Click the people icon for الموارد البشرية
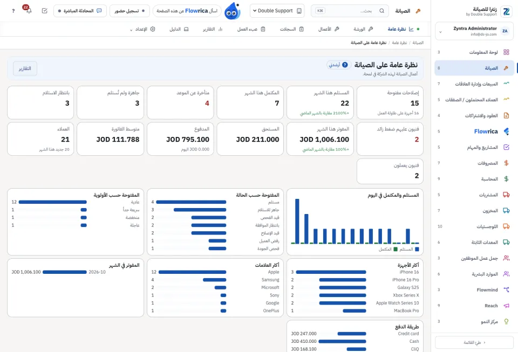 click(x=506, y=274)
